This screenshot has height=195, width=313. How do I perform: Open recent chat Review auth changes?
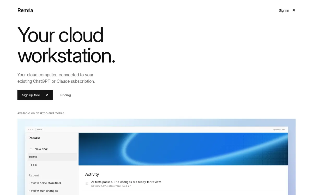point(43,191)
